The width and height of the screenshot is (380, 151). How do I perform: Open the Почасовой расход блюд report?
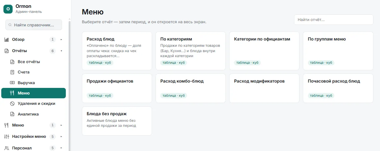[338, 88]
